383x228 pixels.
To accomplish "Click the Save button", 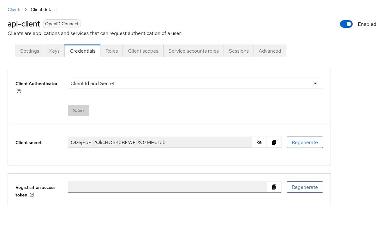I will tap(78, 110).
